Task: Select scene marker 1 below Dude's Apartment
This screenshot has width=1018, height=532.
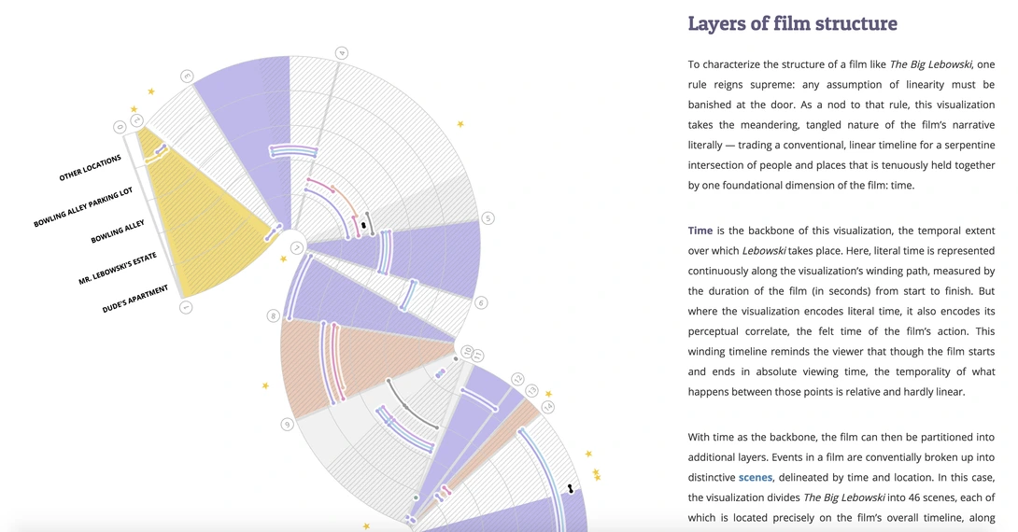Action: pos(186,307)
